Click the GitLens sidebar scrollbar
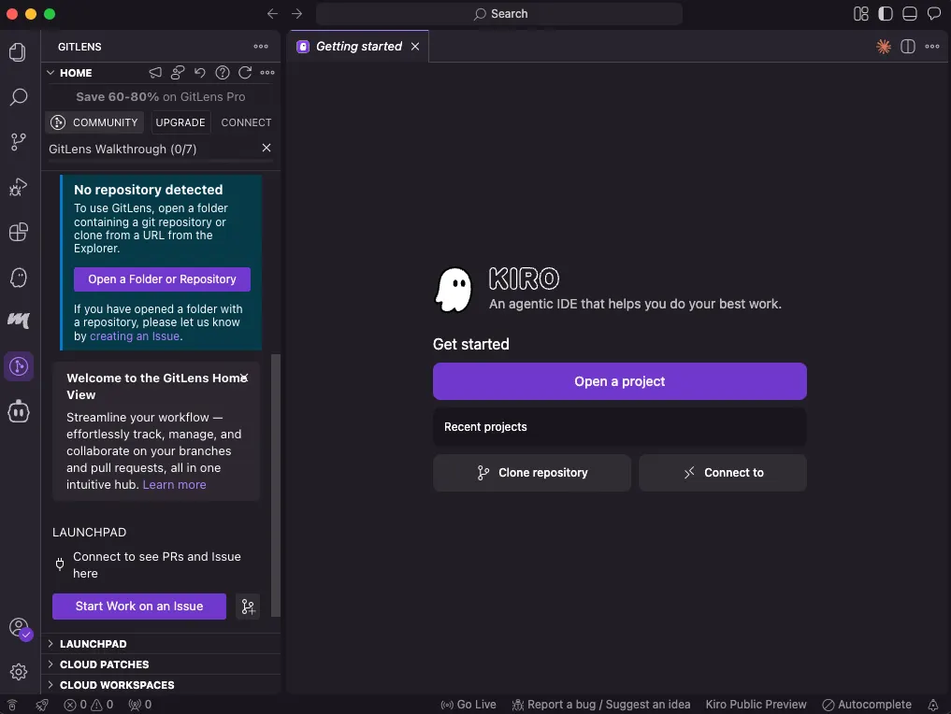This screenshot has width=951, height=714. click(275, 485)
